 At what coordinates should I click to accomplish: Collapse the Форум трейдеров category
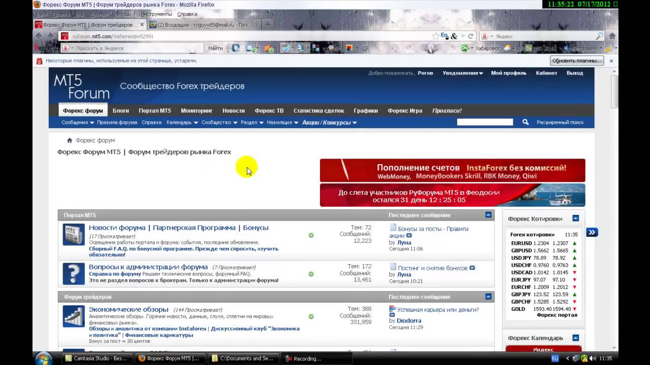489,297
